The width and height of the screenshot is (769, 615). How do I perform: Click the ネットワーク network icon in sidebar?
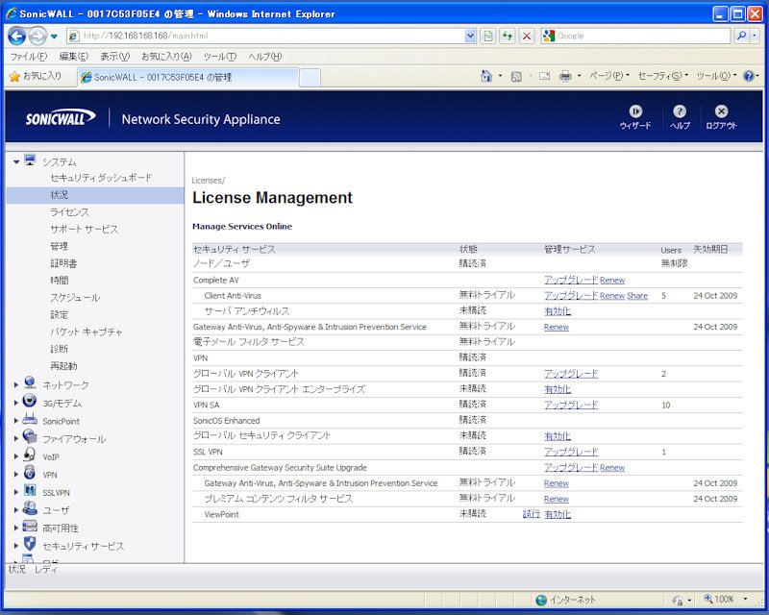pyautogui.click(x=30, y=382)
